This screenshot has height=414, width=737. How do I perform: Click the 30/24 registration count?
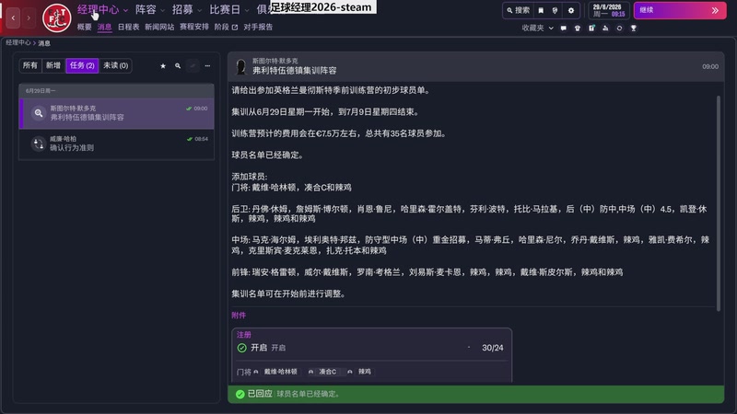point(492,348)
